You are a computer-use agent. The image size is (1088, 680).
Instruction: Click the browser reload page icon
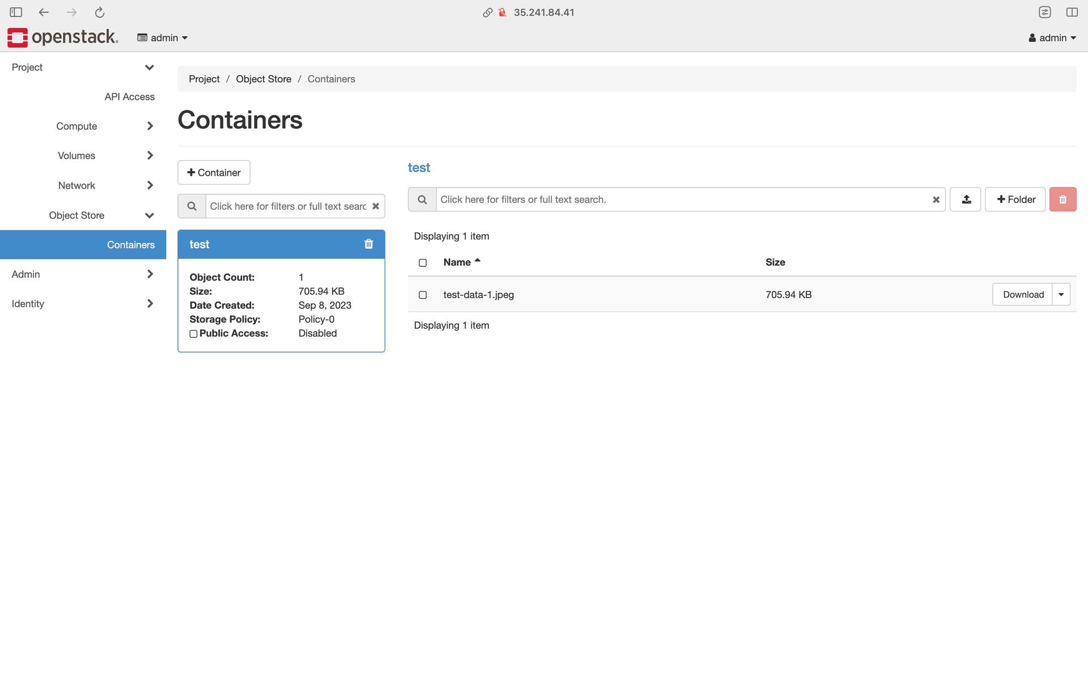[x=100, y=12]
